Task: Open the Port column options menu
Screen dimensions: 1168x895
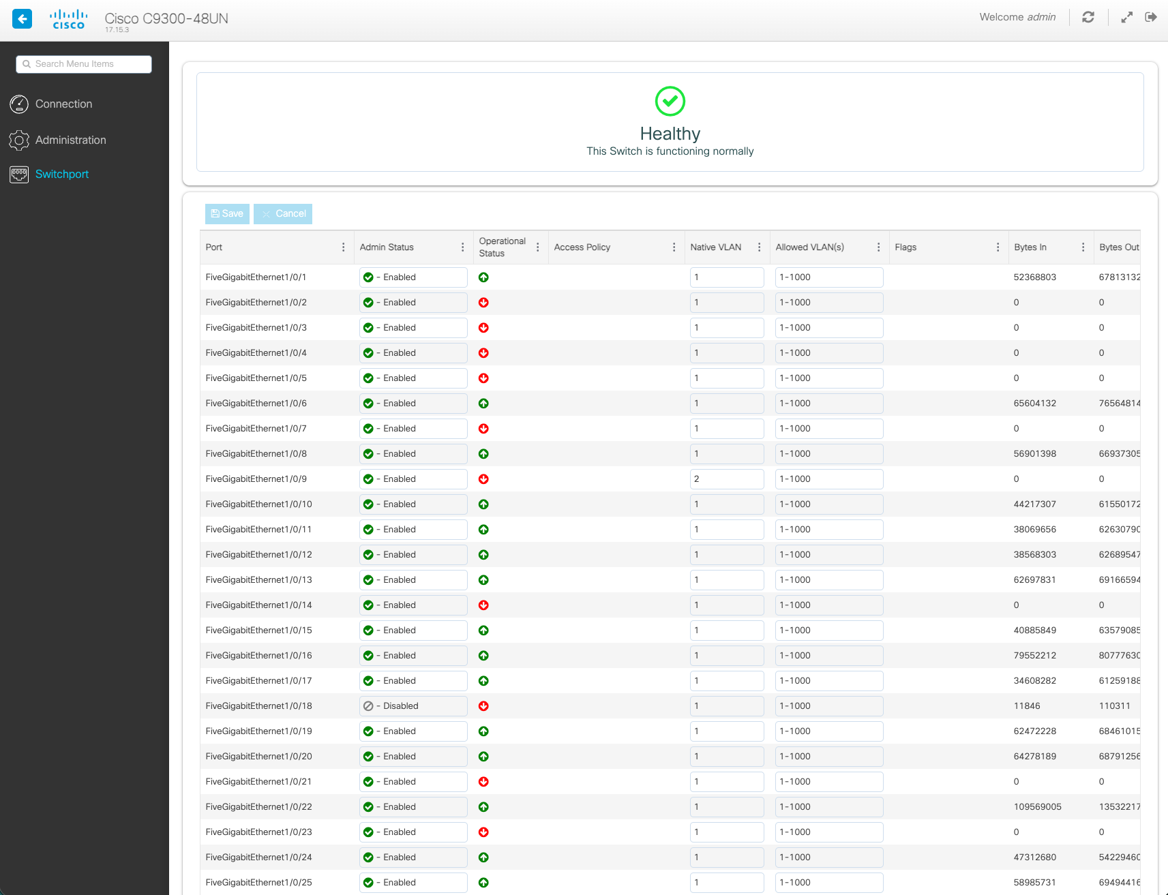Action: point(343,247)
